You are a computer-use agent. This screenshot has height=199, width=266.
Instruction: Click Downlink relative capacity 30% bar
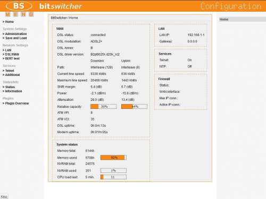coord(104,107)
